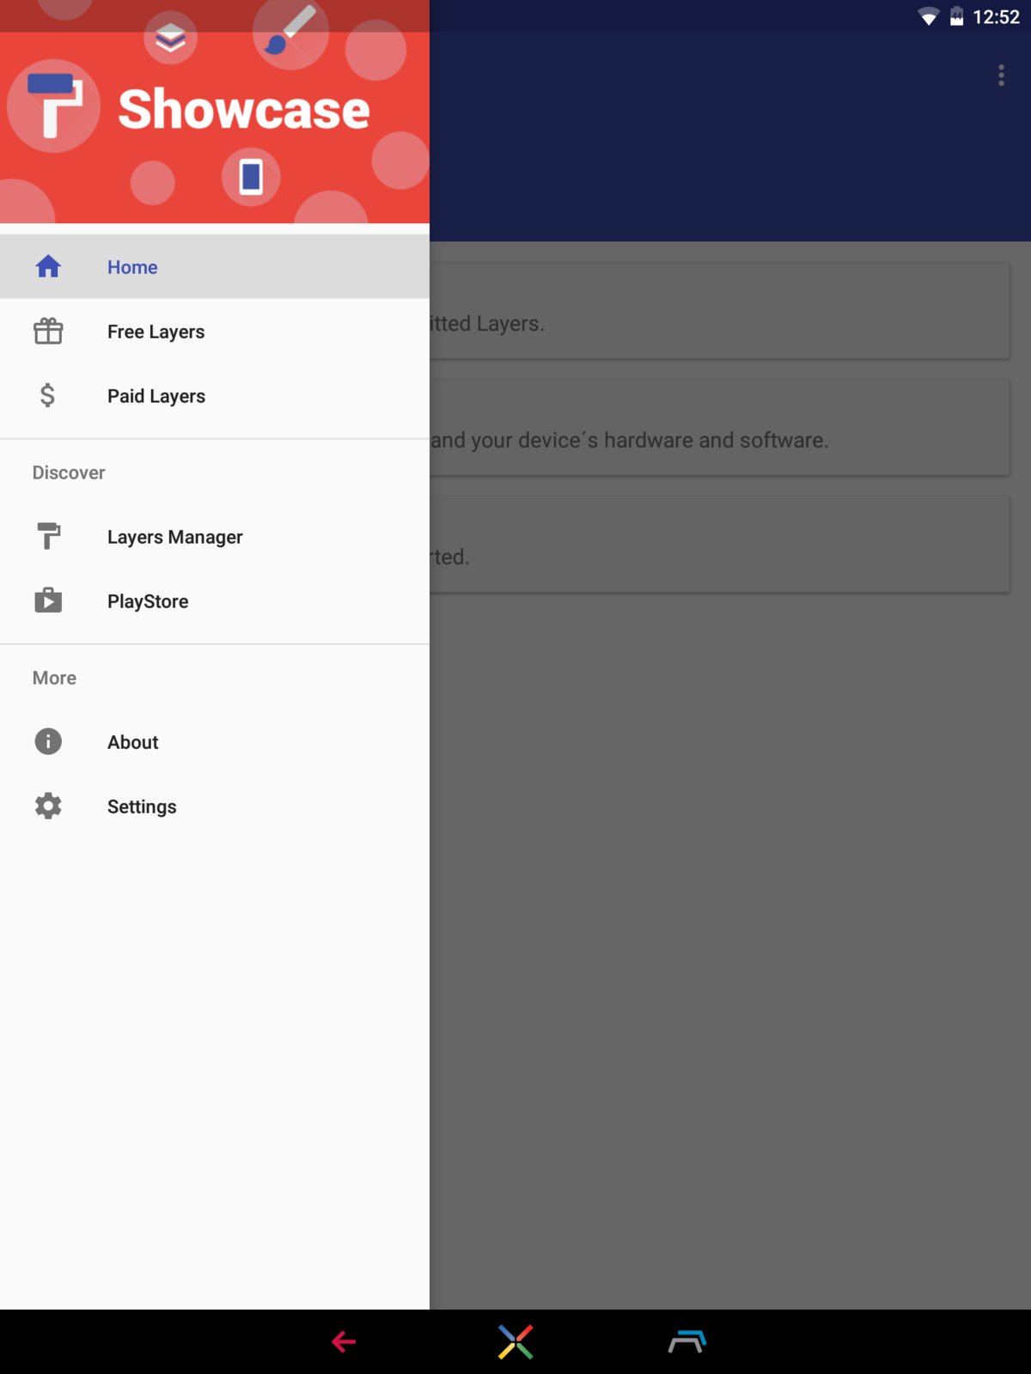Open the PlayStore entry
The height and width of the screenshot is (1374, 1031).
pyautogui.click(x=148, y=601)
